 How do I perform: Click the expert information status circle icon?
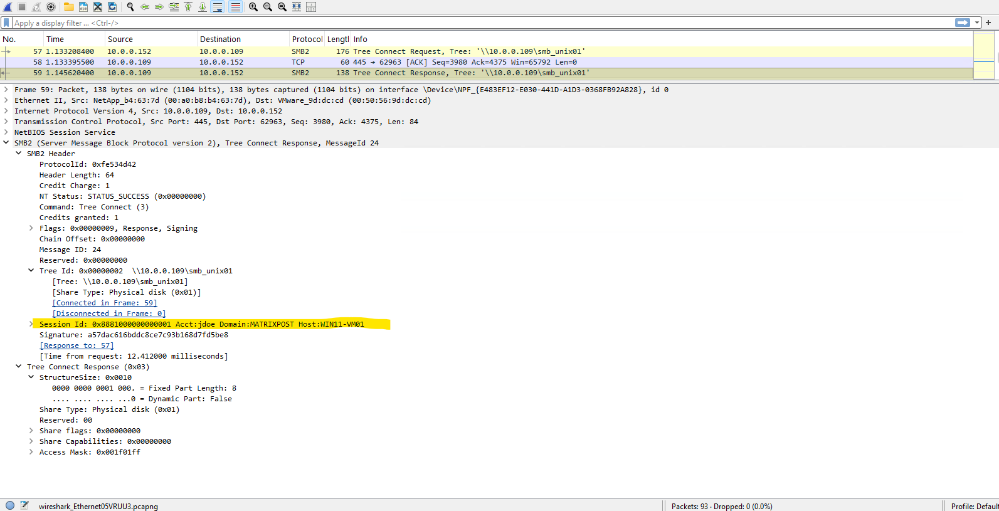10,505
